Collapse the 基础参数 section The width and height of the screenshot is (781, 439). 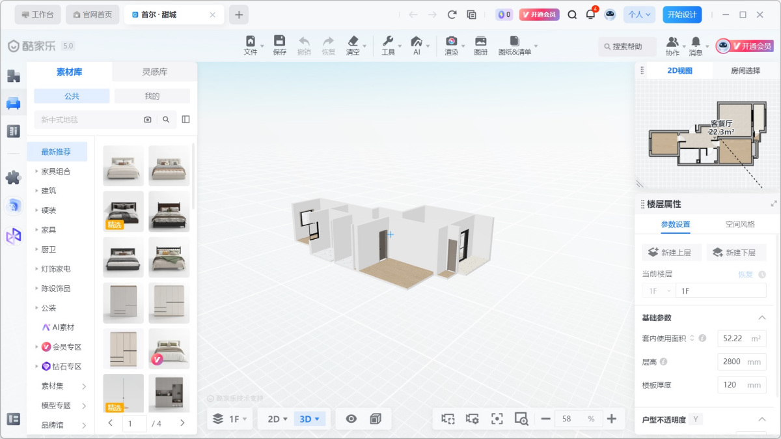point(762,318)
